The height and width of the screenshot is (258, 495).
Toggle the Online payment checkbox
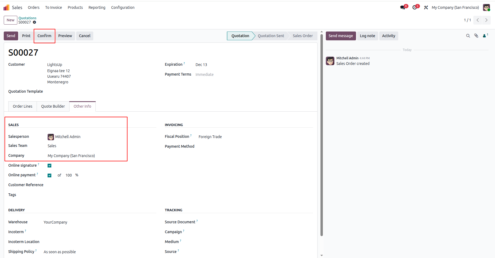[x=49, y=175]
